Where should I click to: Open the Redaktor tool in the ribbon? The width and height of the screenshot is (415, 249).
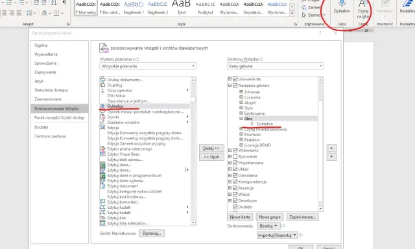(x=407, y=7)
